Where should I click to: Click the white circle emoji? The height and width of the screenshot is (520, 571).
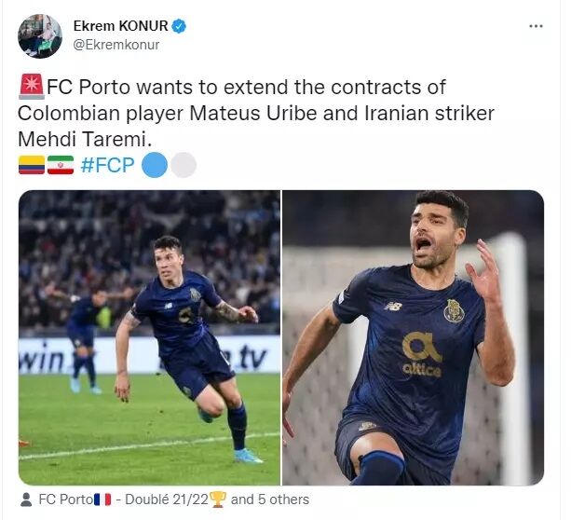184,165
